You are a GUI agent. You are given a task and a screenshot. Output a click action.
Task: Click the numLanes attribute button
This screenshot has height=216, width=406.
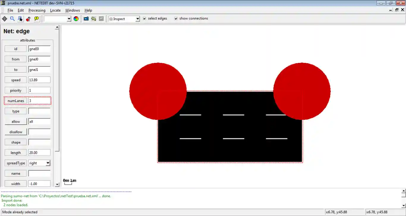pyautogui.click(x=16, y=101)
